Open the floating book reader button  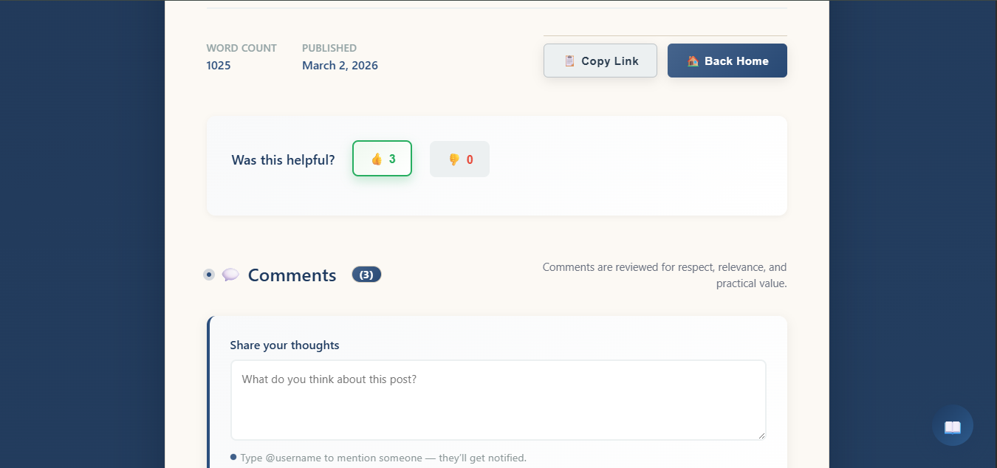pyautogui.click(x=952, y=426)
